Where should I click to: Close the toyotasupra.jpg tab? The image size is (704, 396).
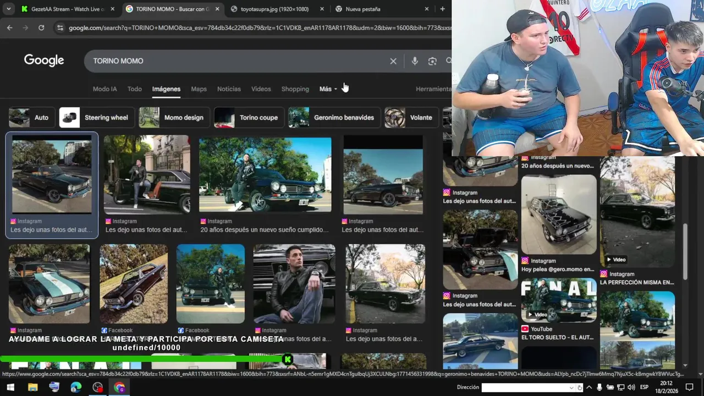pyautogui.click(x=322, y=9)
